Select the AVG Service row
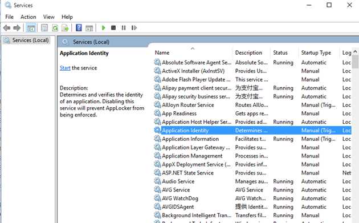The height and width of the screenshot is (223, 359). (252, 190)
